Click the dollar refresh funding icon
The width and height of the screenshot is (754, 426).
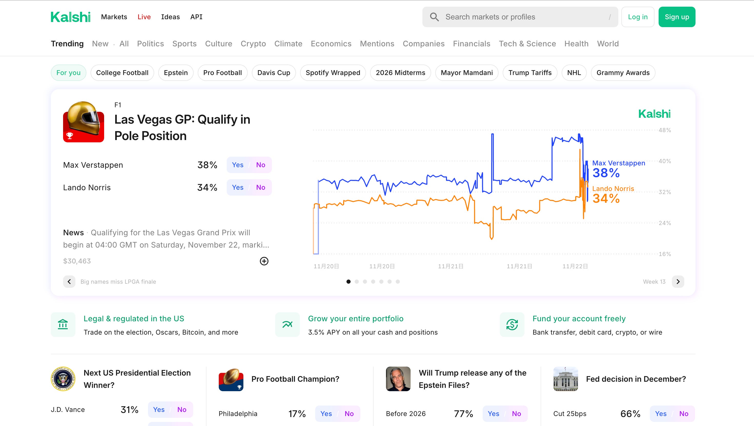click(512, 324)
